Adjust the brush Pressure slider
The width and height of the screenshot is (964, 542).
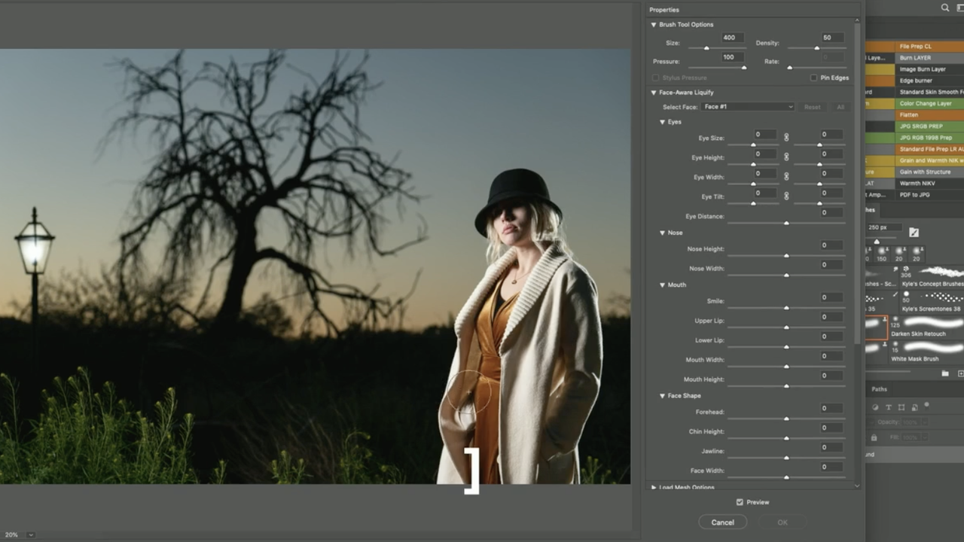[744, 68]
